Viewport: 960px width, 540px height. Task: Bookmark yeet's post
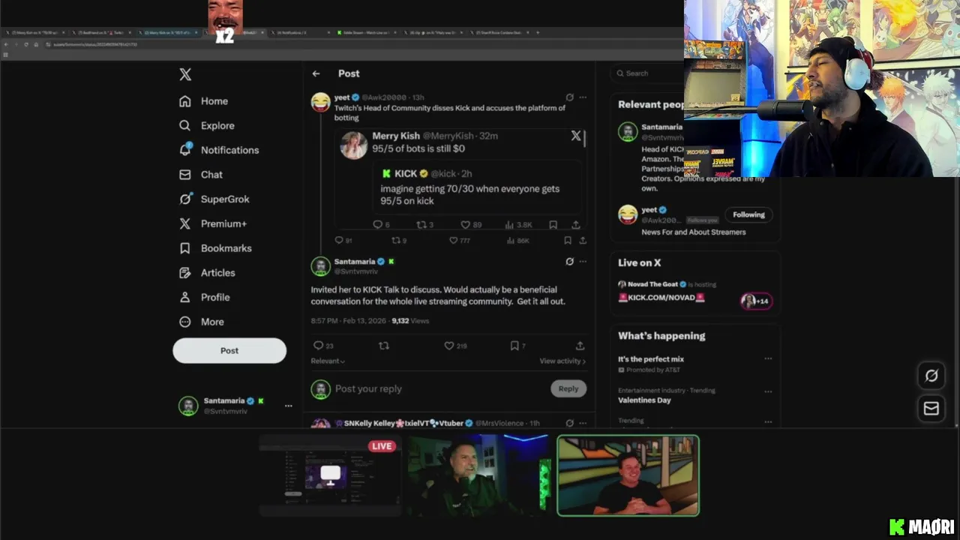point(568,241)
